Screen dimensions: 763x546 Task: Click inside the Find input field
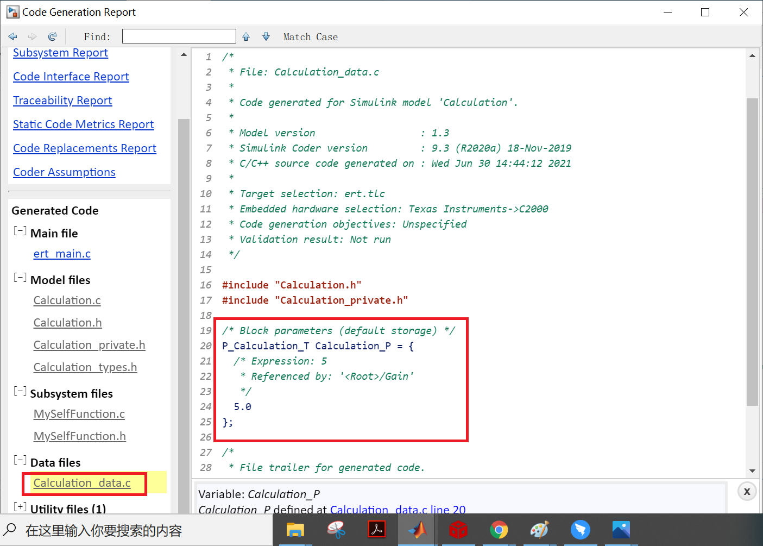pos(179,36)
